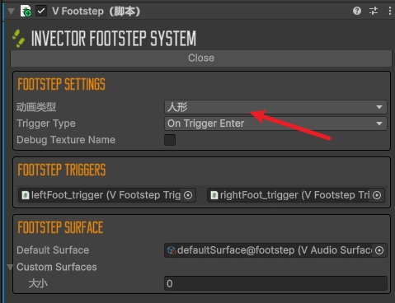The width and height of the screenshot is (395, 303).
Task: Open the component presets sliders icon
Action: 374,11
